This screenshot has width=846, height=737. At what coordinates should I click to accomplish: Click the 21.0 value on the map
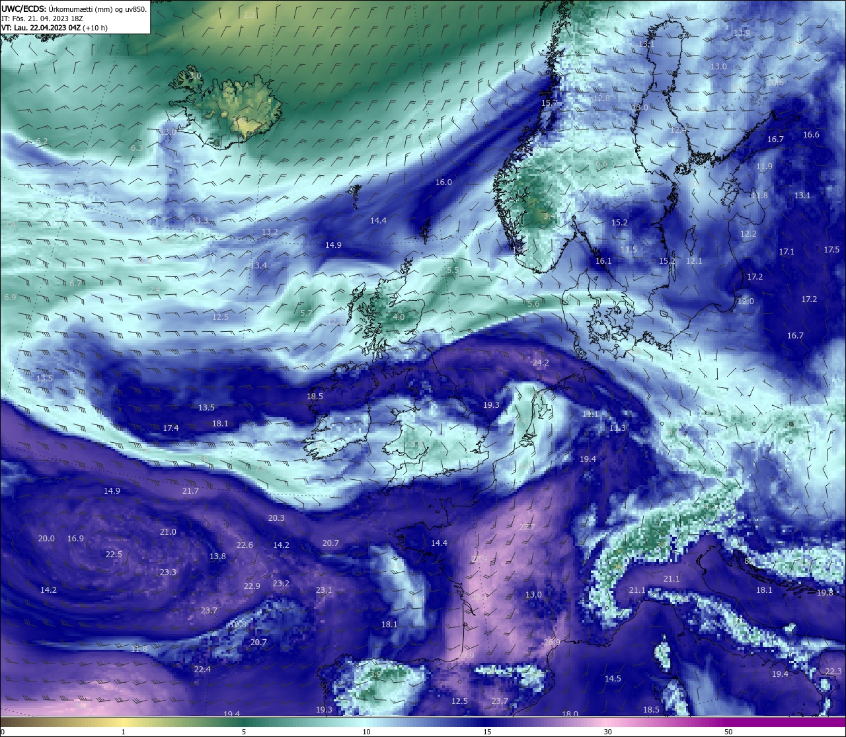168,532
